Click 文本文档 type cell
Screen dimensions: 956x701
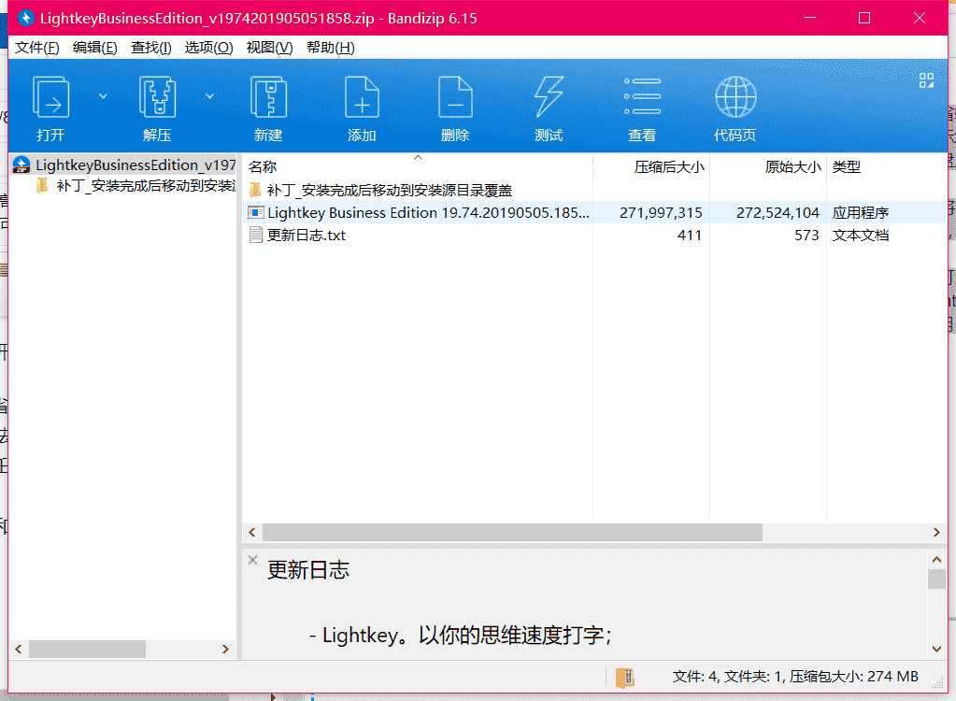coord(861,236)
